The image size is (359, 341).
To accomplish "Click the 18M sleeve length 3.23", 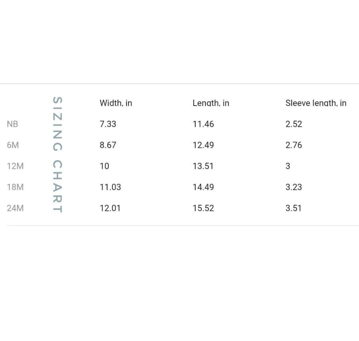I will pyautogui.click(x=293, y=187).
